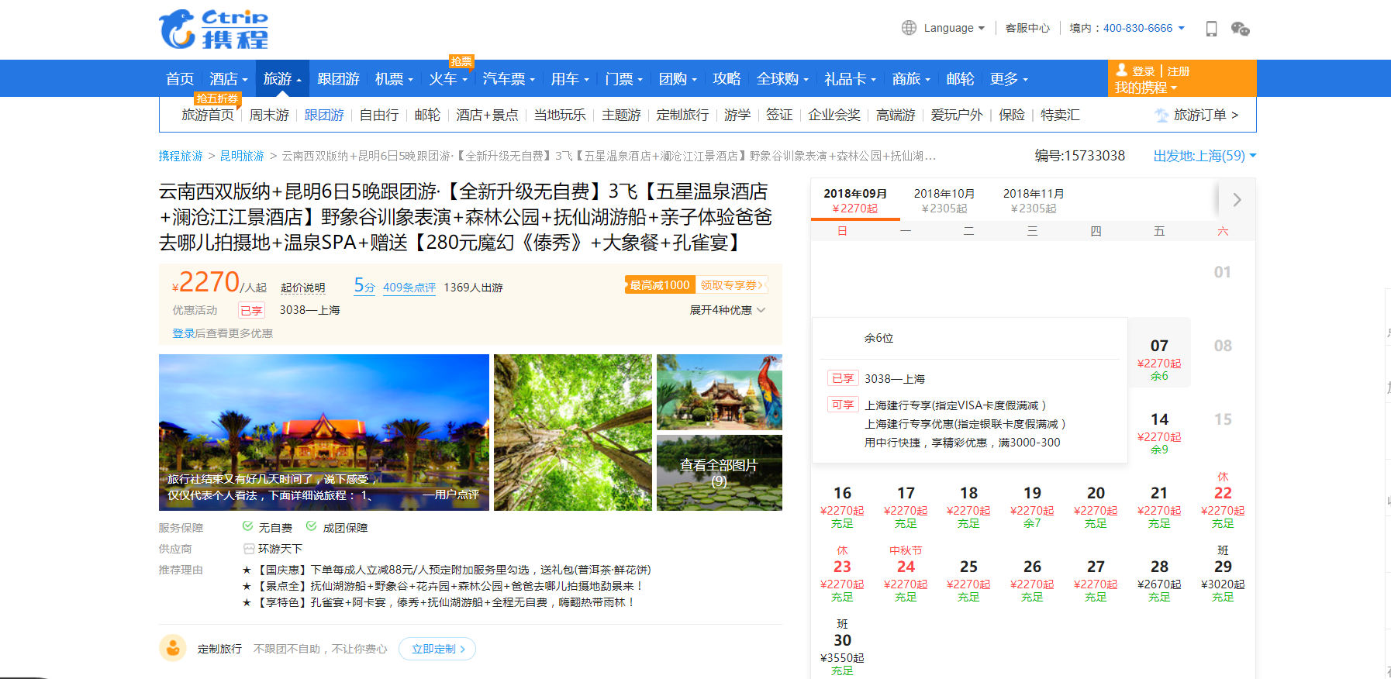Select departure date 28 at ¥2670
Viewport: 1391px width, 679px height.
click(x=1159, y=574)
